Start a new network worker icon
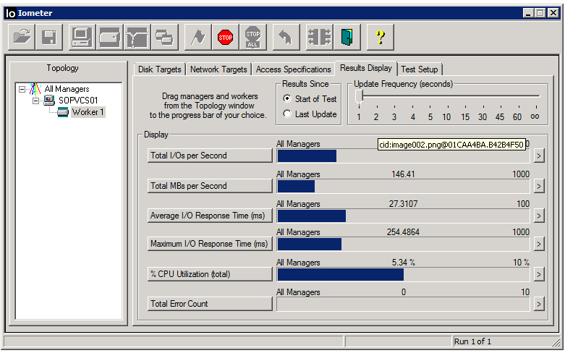Viewport: 565px width, 353px height. point(137,37)
